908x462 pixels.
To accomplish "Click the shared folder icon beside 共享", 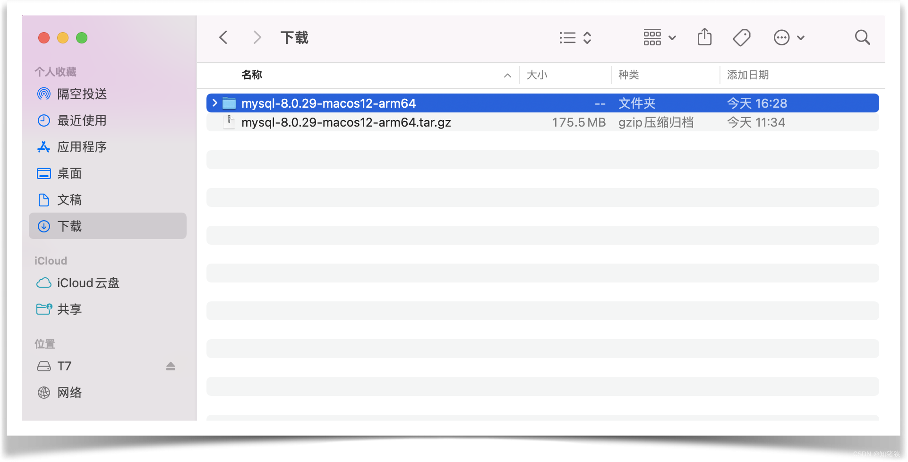I will pyautogui.click(x=44, y=309).
